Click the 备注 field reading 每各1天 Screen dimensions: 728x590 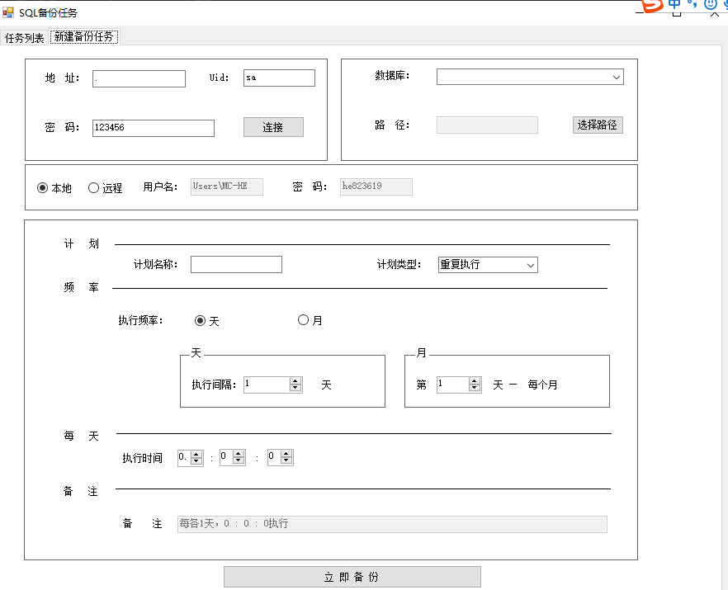[x=392, y=524]
